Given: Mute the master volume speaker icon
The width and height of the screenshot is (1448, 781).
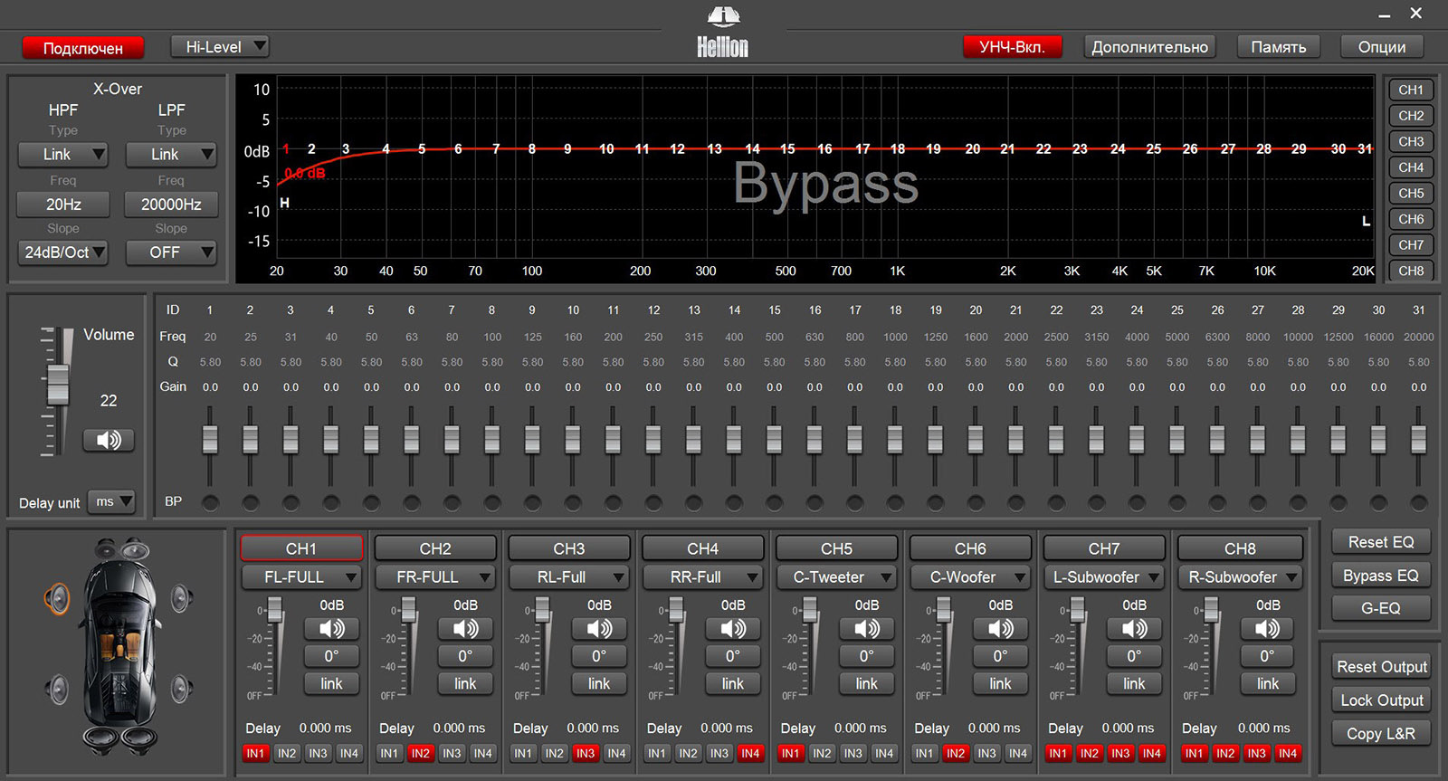Looking at the screenshot, I should coord(109,440).
